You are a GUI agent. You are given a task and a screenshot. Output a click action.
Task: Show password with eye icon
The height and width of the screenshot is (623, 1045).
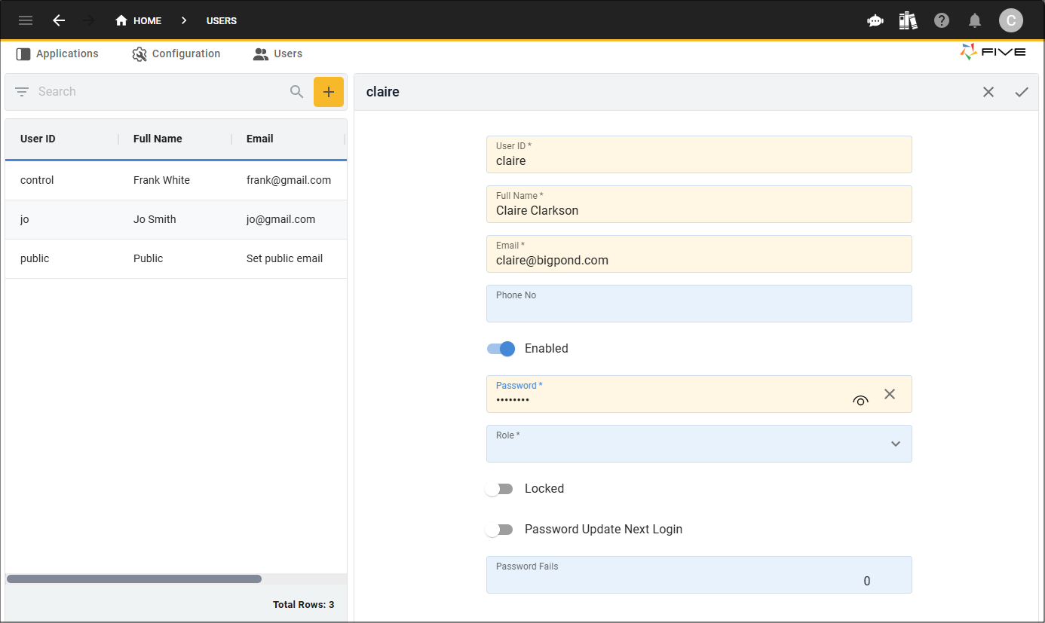click(x=860, y=401)
